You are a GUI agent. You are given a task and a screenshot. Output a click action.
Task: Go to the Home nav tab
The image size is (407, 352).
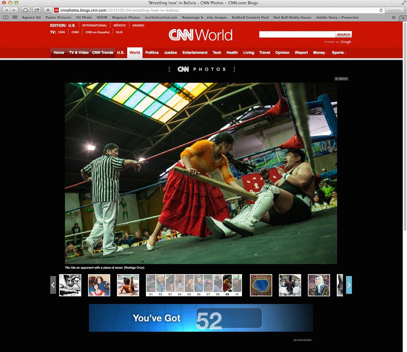coord(59,53)
